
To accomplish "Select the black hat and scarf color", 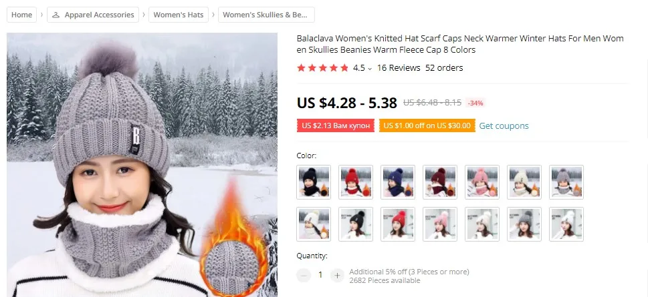I will (314, 182).
